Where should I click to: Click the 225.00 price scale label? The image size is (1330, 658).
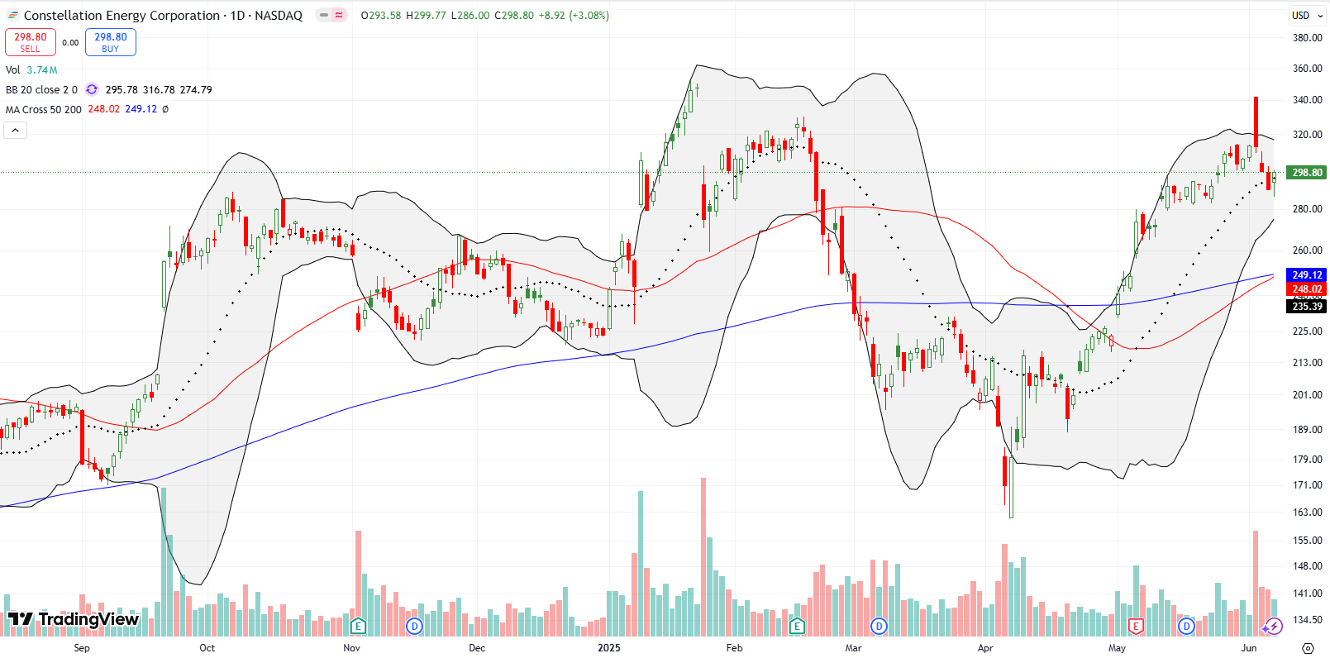pos(1308,331)
